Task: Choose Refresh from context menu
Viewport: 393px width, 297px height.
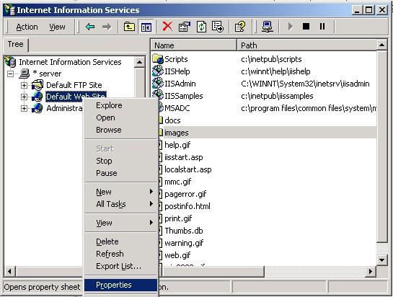Action: click(x=121, y=254)
